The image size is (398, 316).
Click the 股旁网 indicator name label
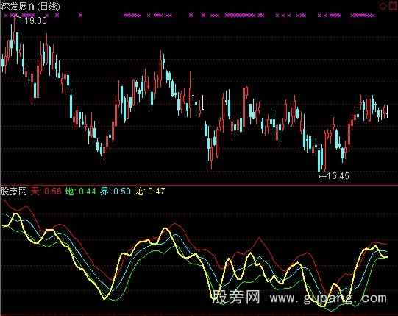tap(14, 192)
